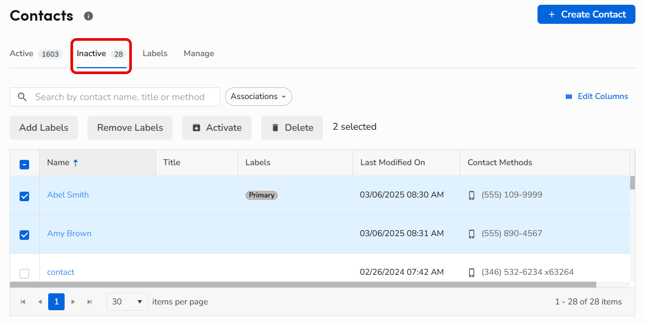Click the '2 selected' text

coord(355,127)
